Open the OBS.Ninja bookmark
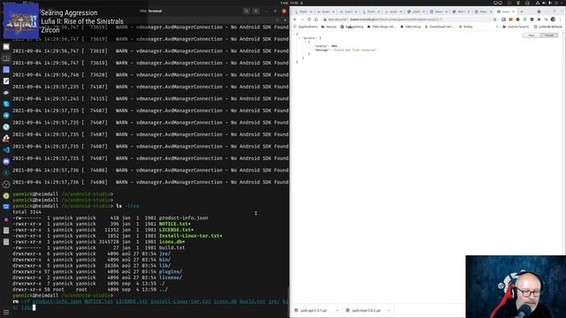This screenshot has height=318, width=566. (410, 26)
